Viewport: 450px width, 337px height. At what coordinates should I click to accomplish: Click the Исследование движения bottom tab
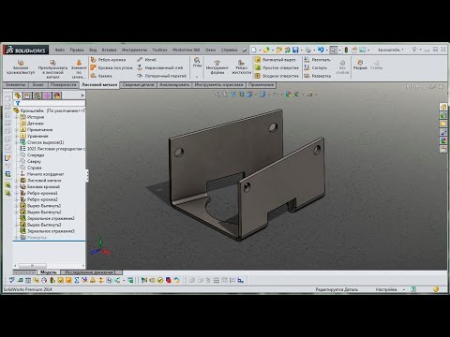(89, 272)
